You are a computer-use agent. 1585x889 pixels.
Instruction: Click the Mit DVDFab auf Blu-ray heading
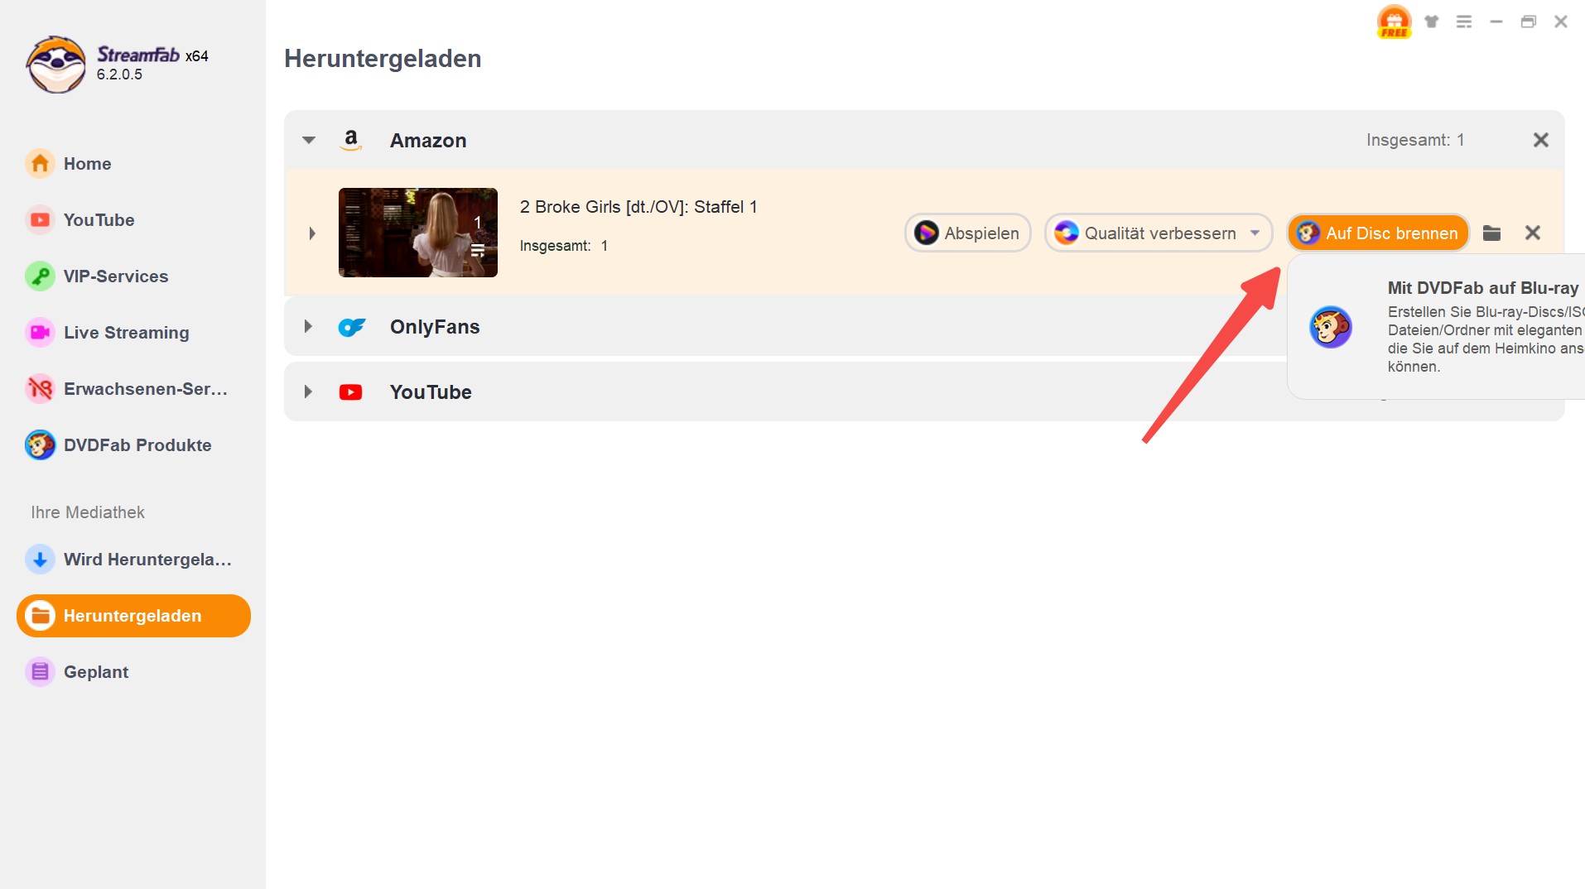pyautogui.click(x=1483, y=288)
